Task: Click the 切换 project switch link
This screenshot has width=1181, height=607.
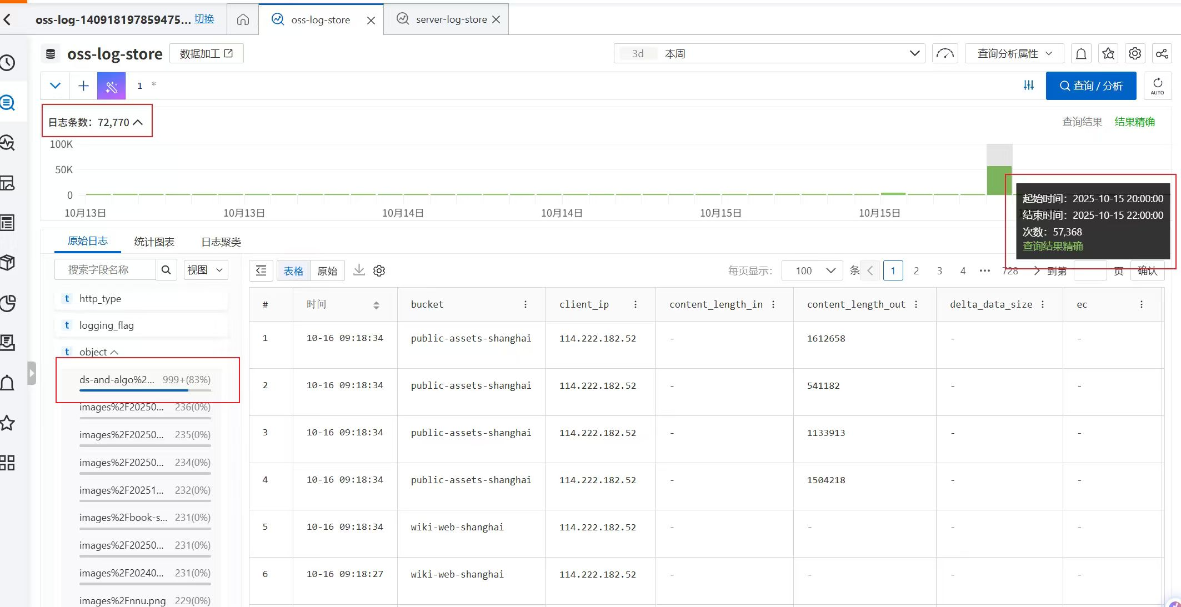Action: (x=204, y=19)
